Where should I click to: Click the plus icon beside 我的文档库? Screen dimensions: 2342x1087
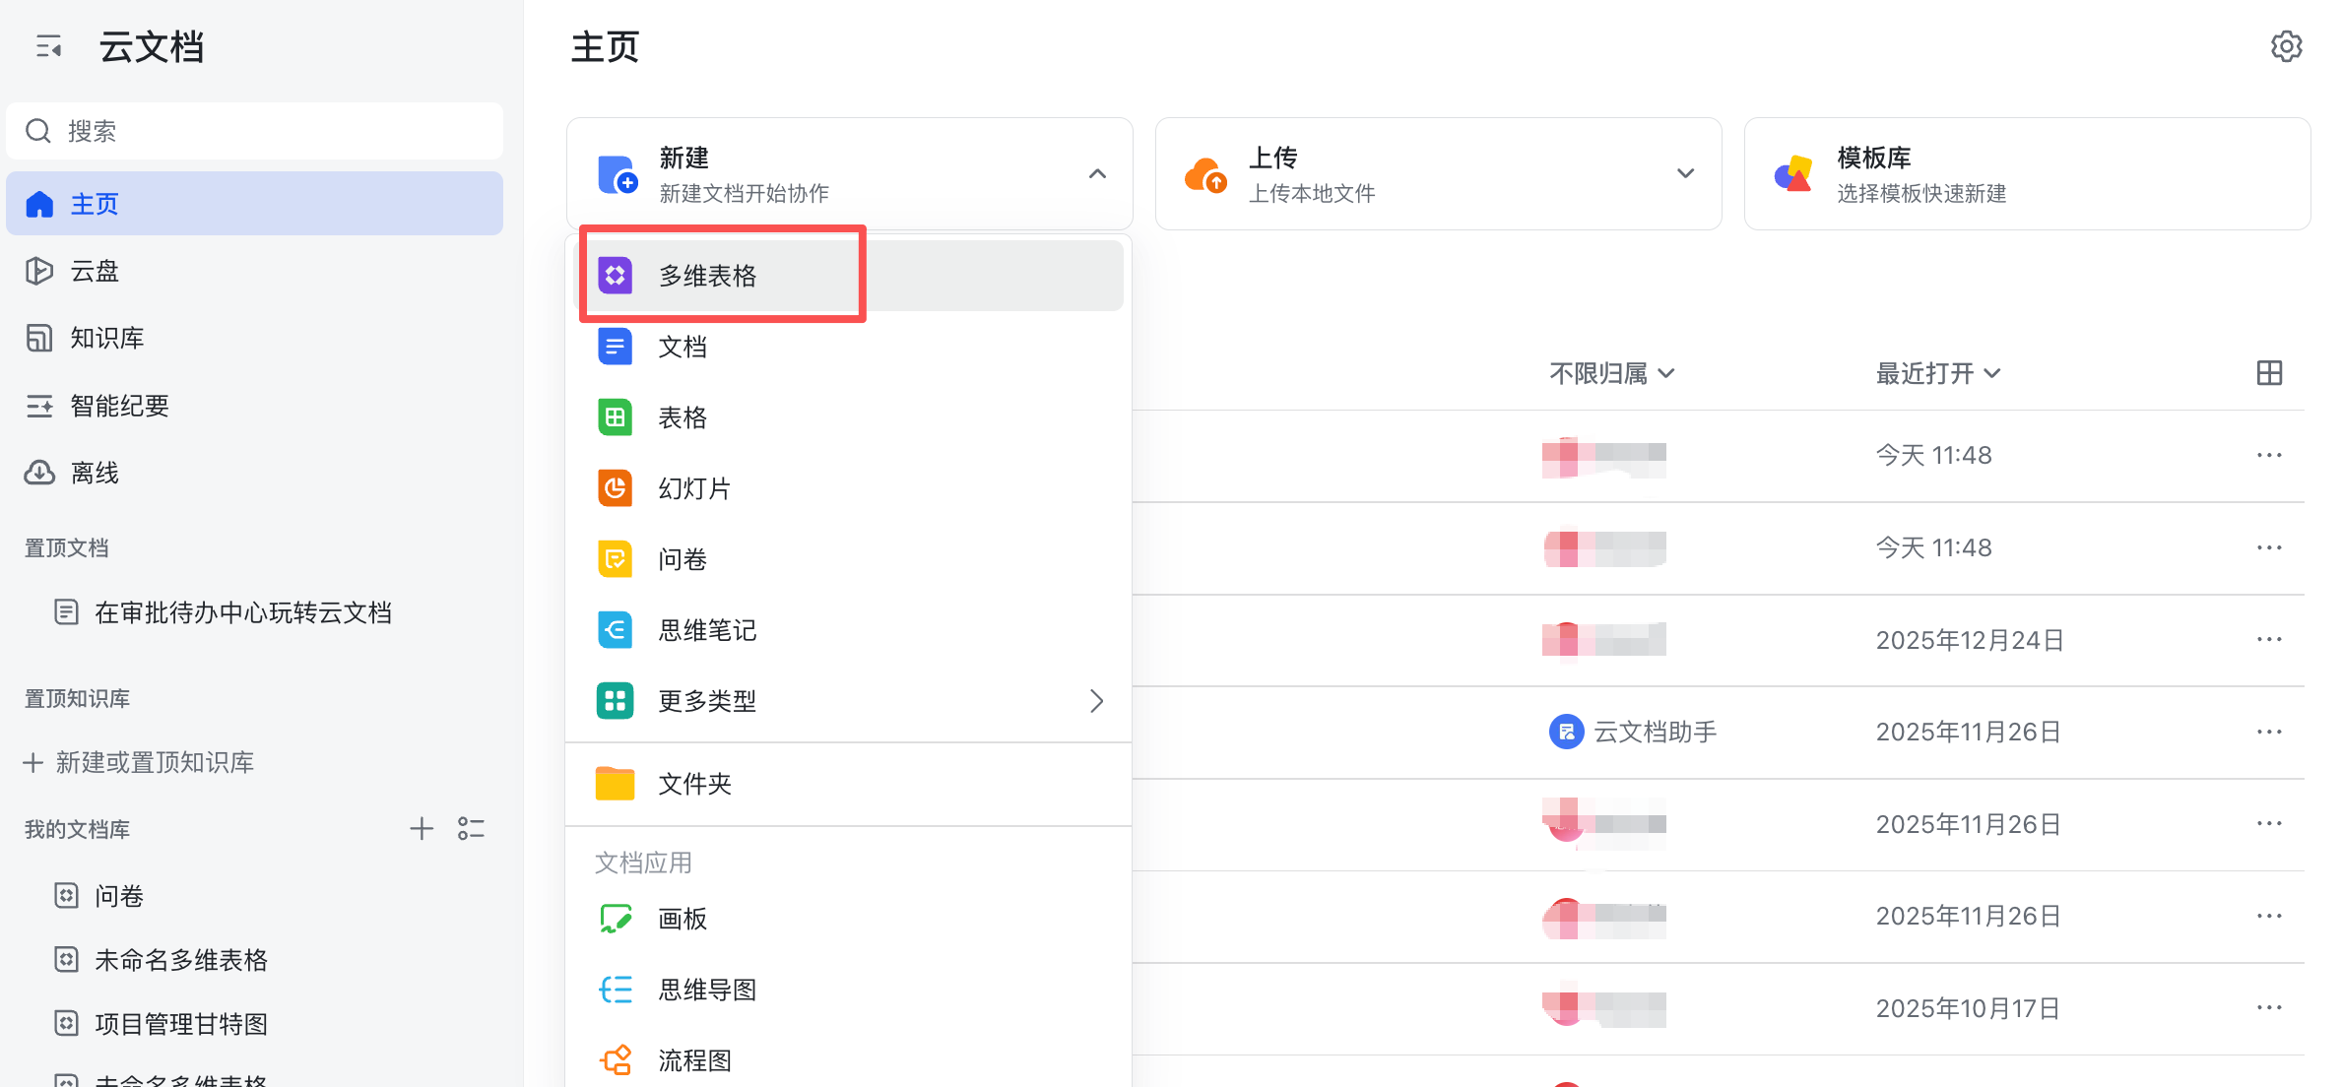(422, 829)
